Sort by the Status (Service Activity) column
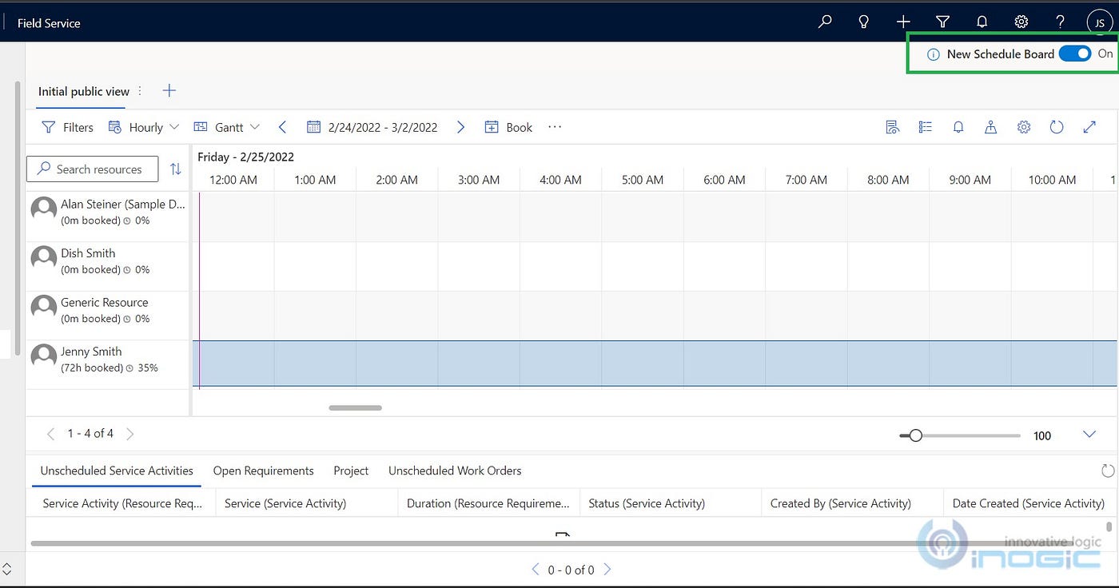 [x=670, y=503]
